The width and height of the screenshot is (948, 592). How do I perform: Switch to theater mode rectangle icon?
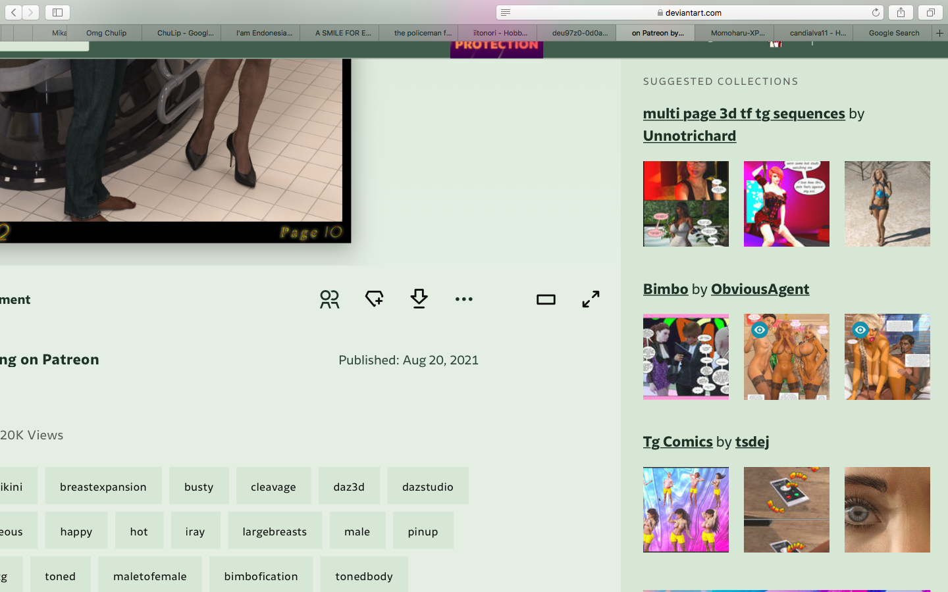[546, 299]
